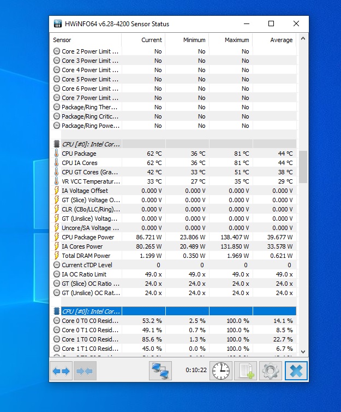
Task: Close the HWiNFO64 window from title bar
Action: pyautogui.click(x=296, y=23)
